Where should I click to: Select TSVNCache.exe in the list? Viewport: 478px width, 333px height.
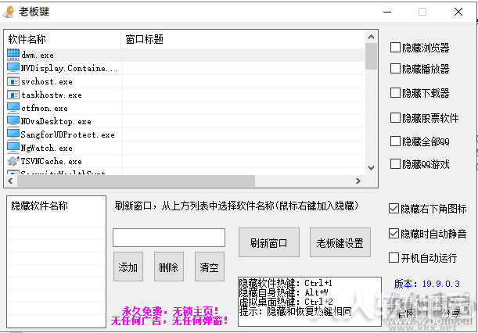[x=51, y=161]
